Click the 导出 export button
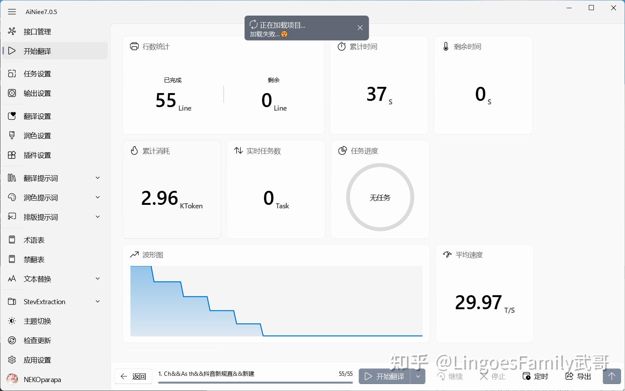This screenshot has width=625, height=391. [578, 376]
